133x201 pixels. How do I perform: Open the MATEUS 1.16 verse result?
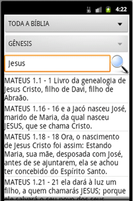click(67, 117)
